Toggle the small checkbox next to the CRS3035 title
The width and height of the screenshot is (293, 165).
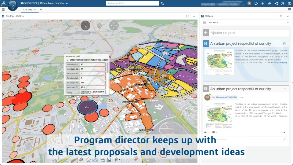tap(67, 60)
